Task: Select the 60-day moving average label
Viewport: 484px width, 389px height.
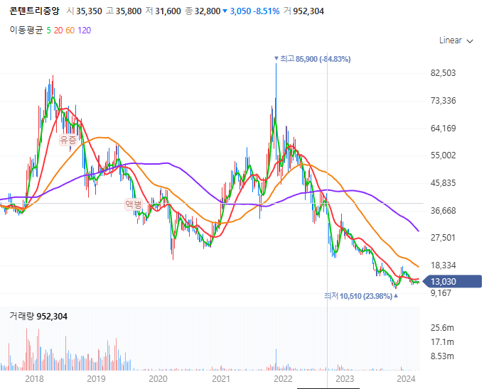Action: tap(70, 31)
